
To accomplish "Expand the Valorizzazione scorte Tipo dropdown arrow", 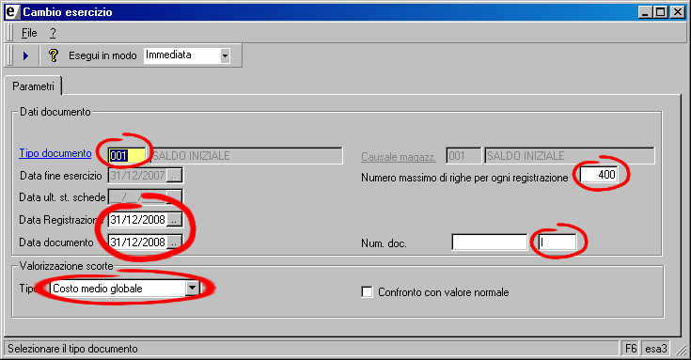I will tap(192, 289).
